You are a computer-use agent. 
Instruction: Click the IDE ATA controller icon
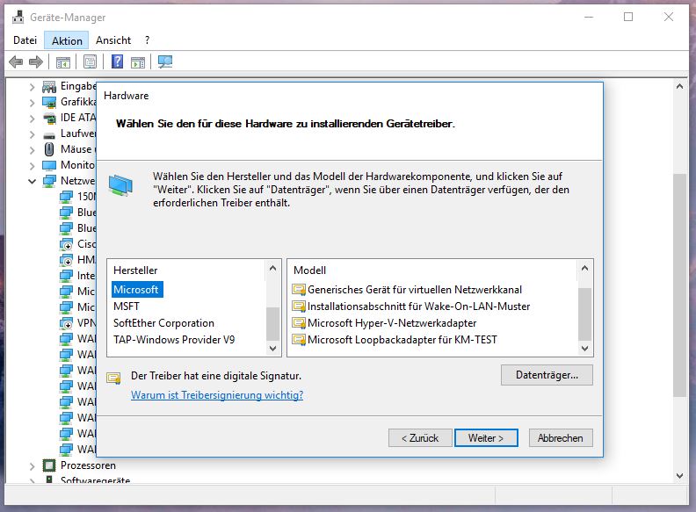[49, 118]
